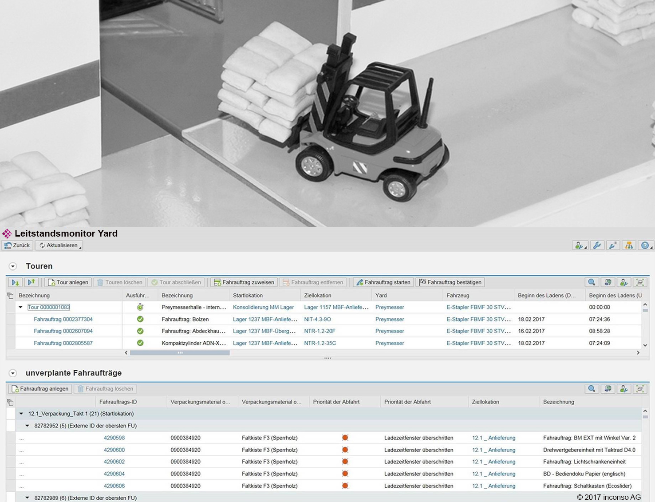Click the Startlokation column header

click(248, 296)
